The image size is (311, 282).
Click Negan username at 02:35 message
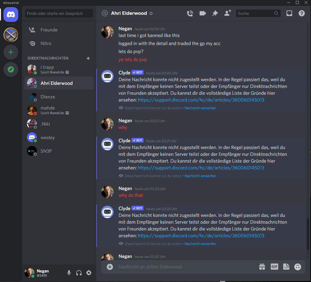coord(125,256)
